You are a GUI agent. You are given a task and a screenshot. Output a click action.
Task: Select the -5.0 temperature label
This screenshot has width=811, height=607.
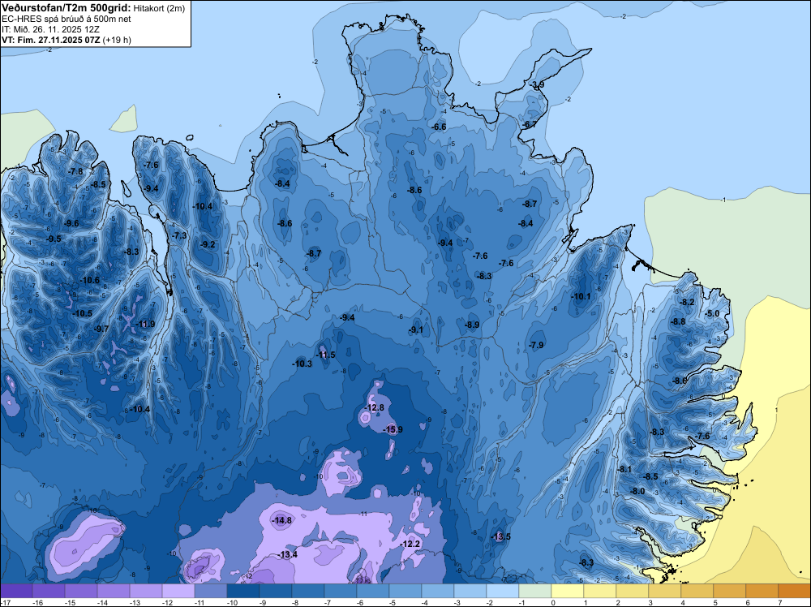pos(712,313)
